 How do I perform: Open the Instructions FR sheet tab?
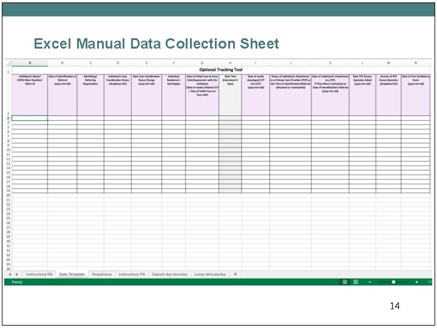132,275
